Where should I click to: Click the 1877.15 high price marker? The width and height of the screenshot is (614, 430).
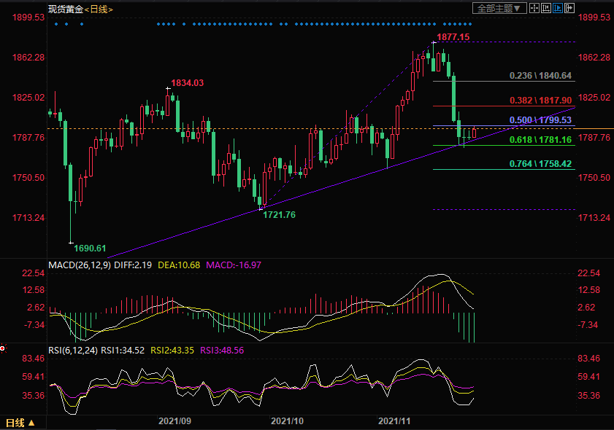click(x=453, y=36)
